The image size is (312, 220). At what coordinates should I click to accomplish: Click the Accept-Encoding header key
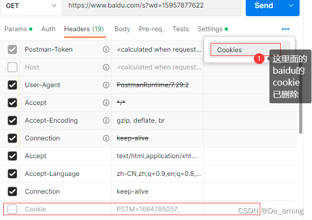pos(51,120)
